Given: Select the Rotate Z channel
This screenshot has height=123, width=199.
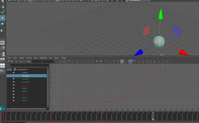Looking at the screenshot, I should pos(25,91).
